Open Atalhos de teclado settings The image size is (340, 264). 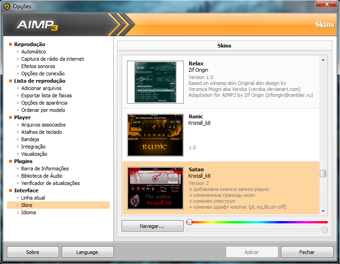click(x=42, y=132)
